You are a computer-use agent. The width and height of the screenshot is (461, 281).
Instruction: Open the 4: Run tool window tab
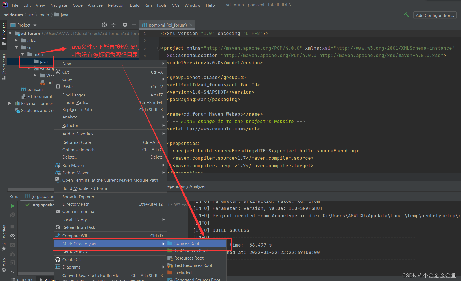pyautogui.click(x=48, y=279)
